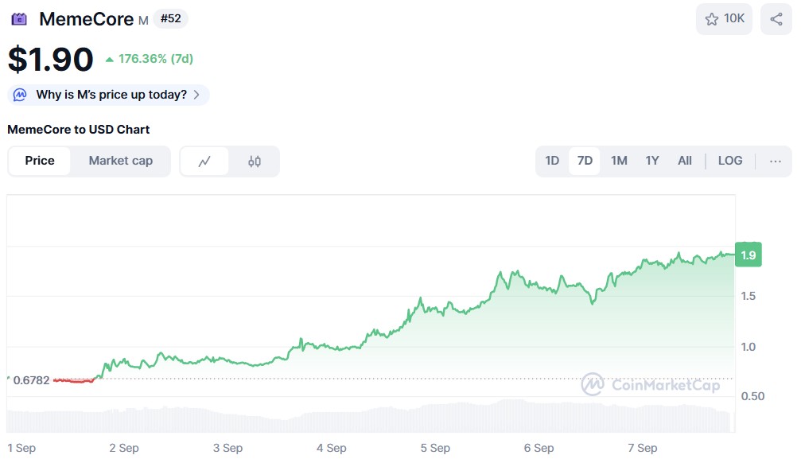The height and width of the screenshot is (459, 801).
Task: Select the Price tab
Action: point(39,161)
